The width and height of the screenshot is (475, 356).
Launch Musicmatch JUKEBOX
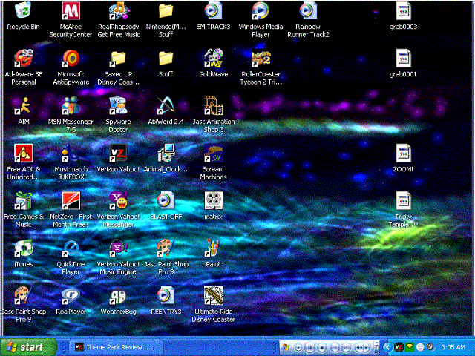[71, 162]
